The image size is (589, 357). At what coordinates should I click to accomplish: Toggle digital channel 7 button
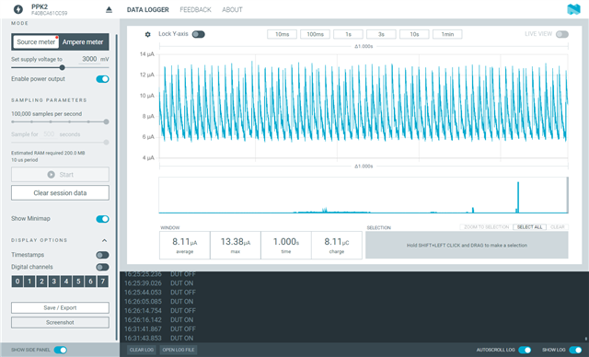click(x=102, y=282)
